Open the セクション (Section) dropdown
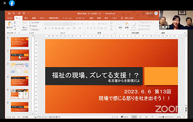 point(35,29)
